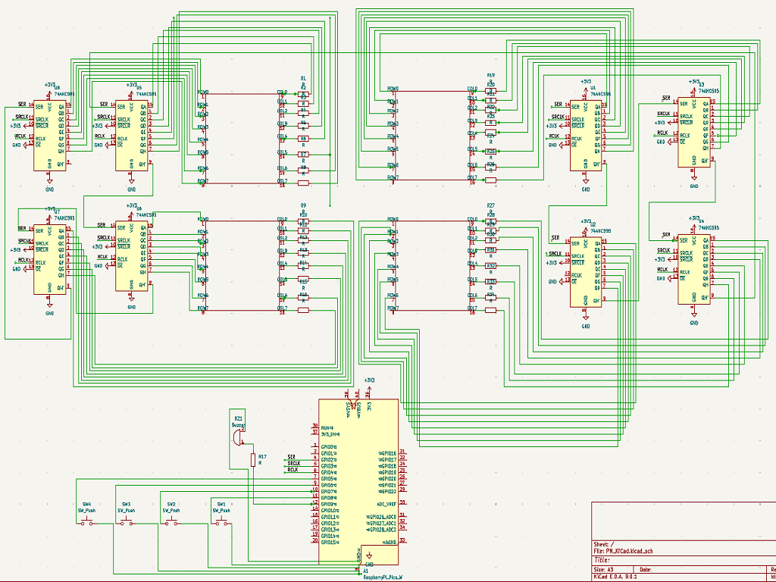Click the GPIO28_ADC2 pin label

(381, 530)
